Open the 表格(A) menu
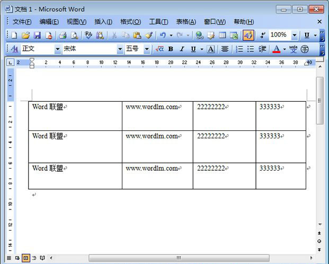 [x=185, y=22]
